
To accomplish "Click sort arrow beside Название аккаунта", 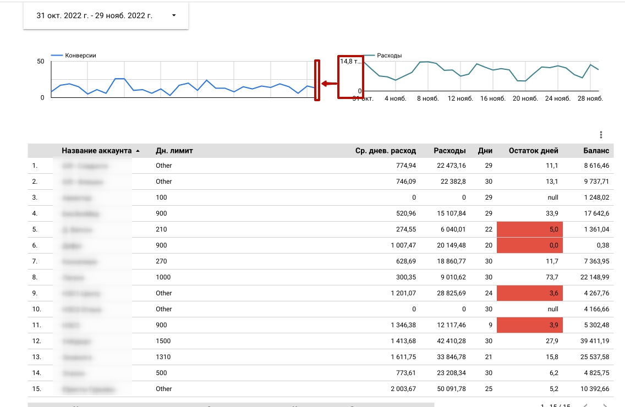I will (138, 151).
